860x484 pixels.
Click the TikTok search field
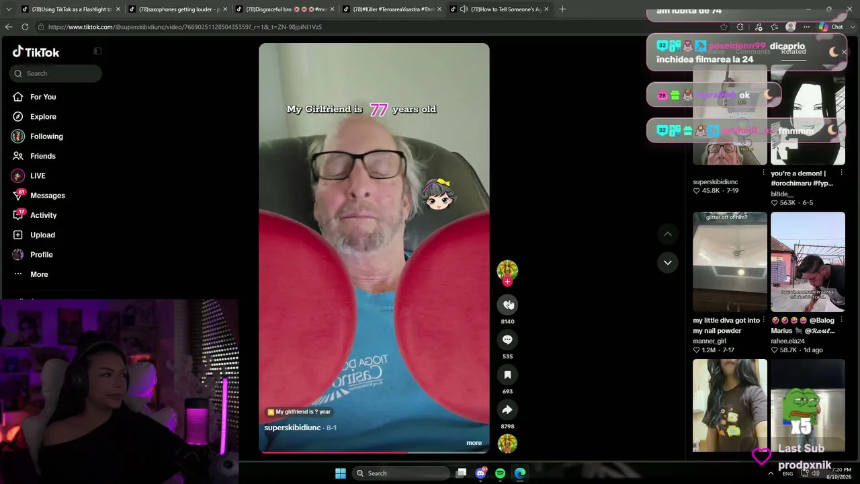click(x=56, y=73)
